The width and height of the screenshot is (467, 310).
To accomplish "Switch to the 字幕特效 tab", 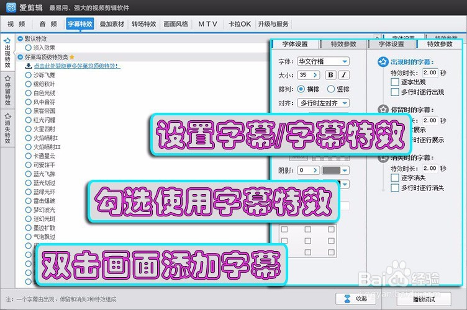I will click(x=80, y=24).
